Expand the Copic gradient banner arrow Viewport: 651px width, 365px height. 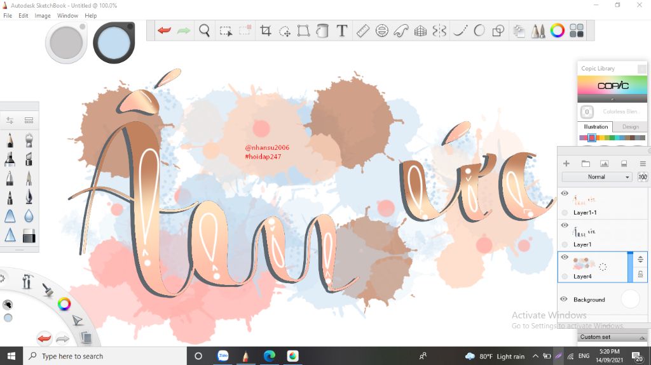tap(612, 99)
